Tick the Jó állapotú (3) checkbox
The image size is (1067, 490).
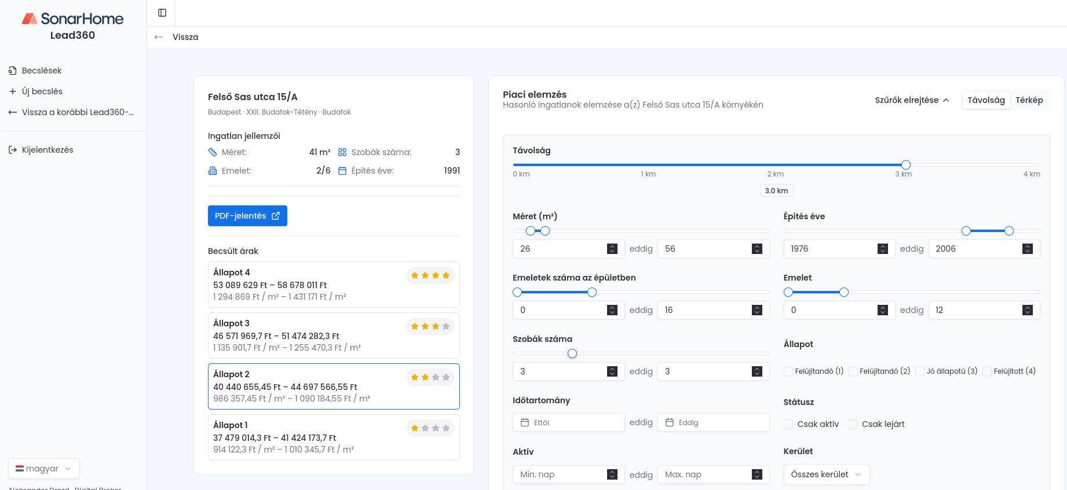point(920,371)
